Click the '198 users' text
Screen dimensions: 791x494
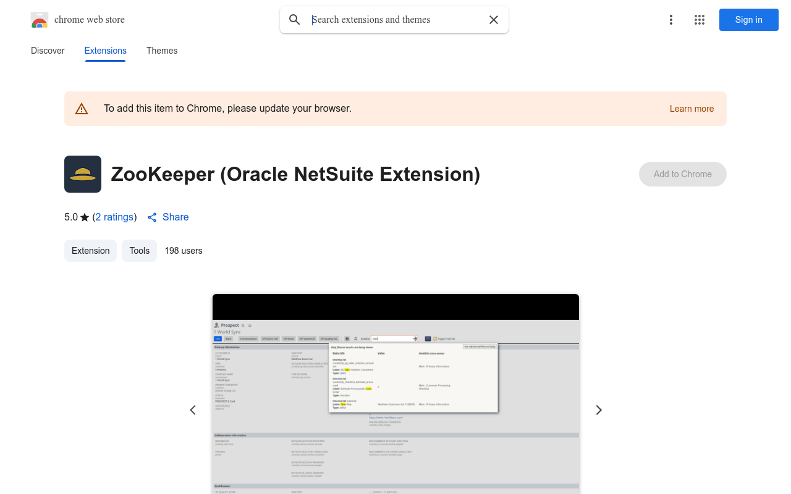(184, 251)
